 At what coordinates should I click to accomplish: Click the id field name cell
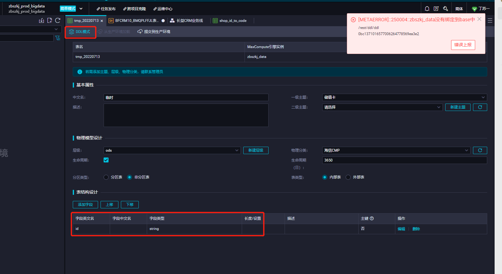click(x=91, y=229)
